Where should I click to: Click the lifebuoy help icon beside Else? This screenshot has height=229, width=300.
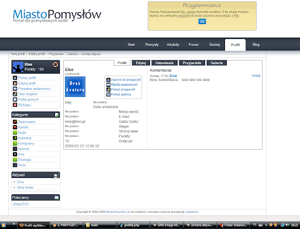(x=56, y=65)
